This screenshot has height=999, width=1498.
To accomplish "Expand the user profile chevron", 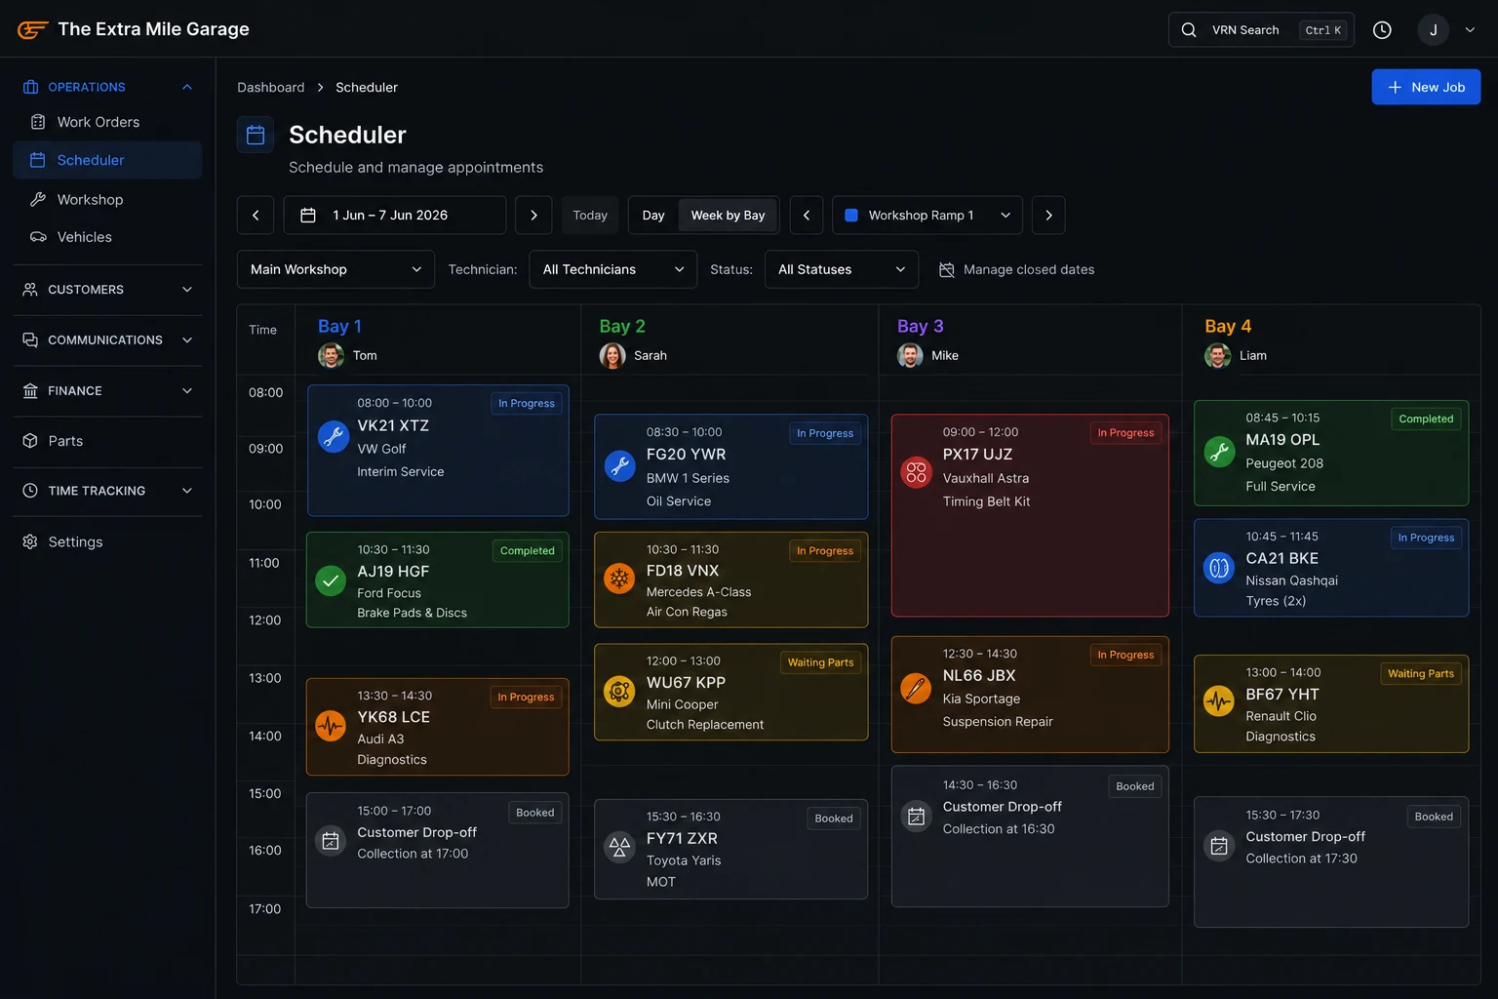I will (1470, 30).
